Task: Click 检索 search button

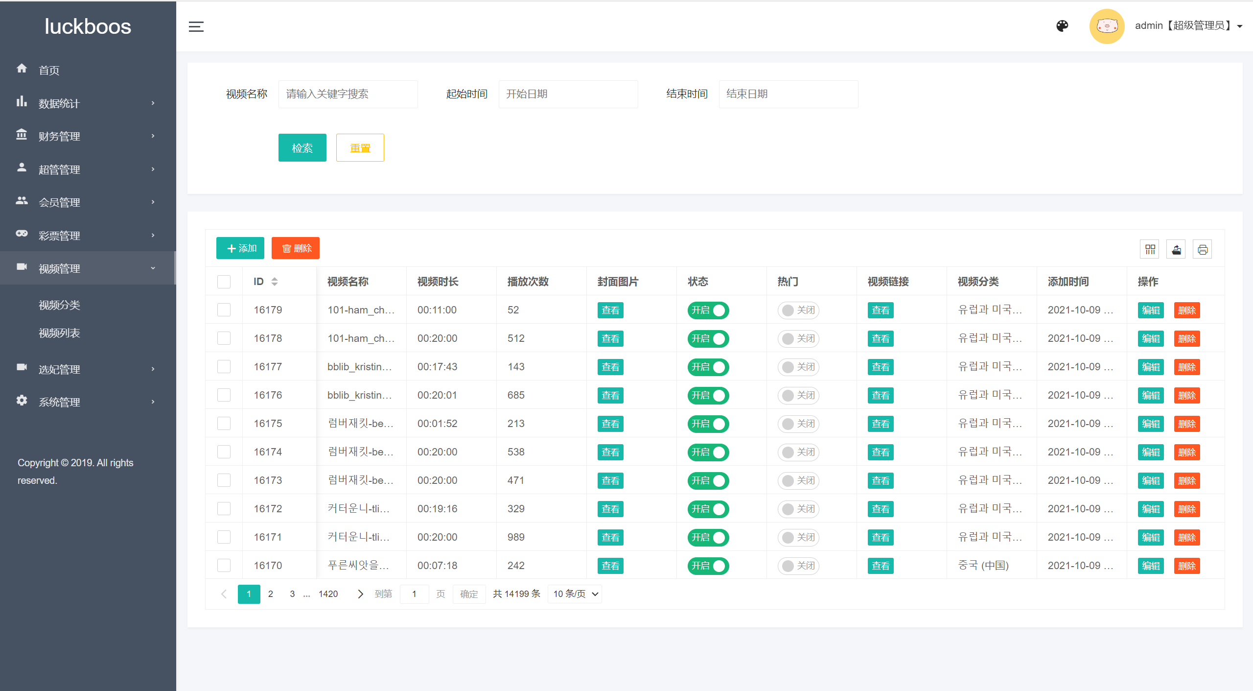Action: [x=303, y=148]
